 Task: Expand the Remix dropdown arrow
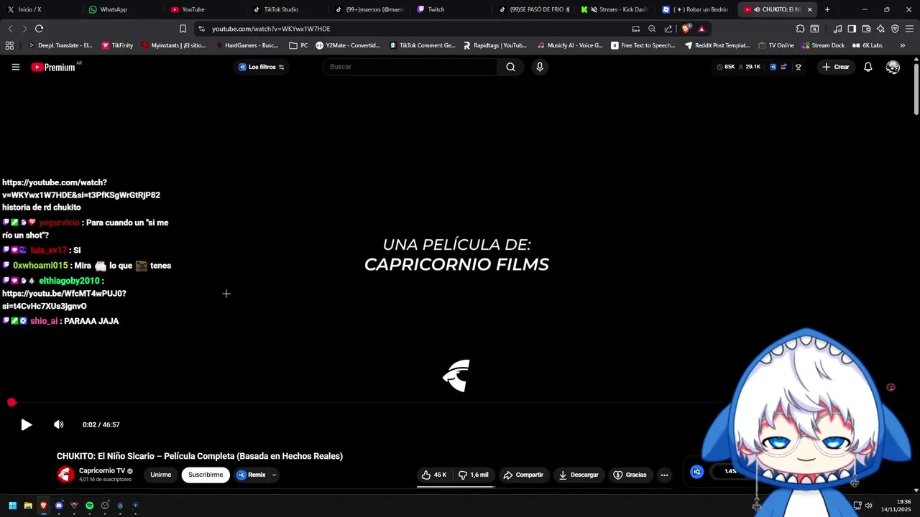[x=274, y=475]
